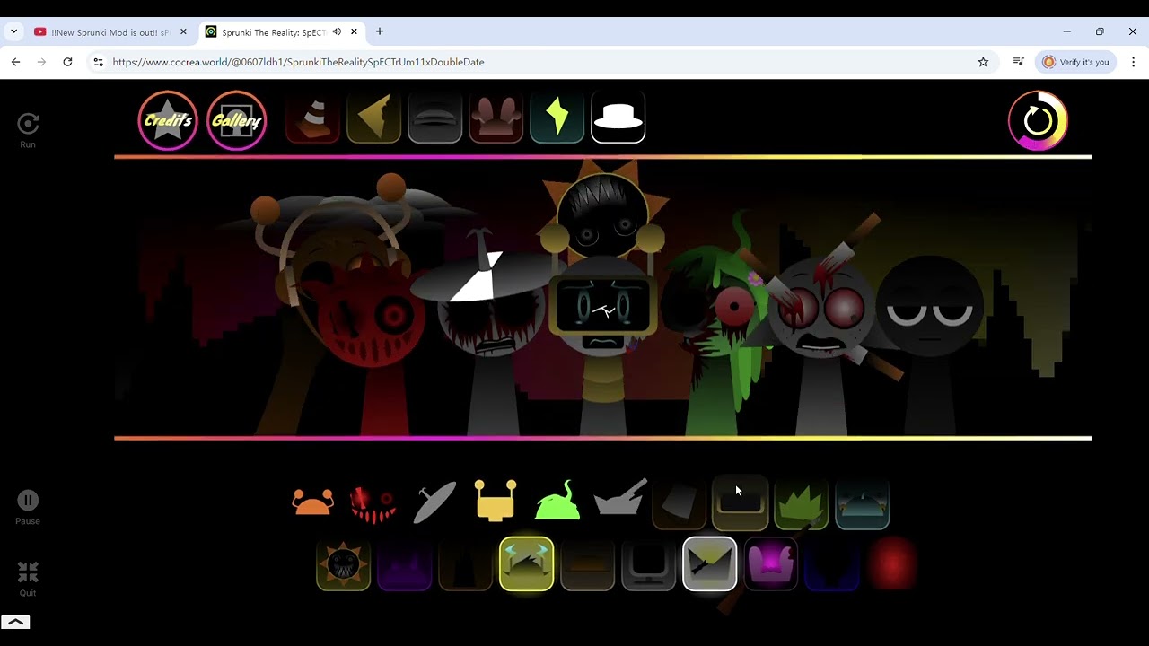Expand the bottom-left chevron panel

[15, 622]
